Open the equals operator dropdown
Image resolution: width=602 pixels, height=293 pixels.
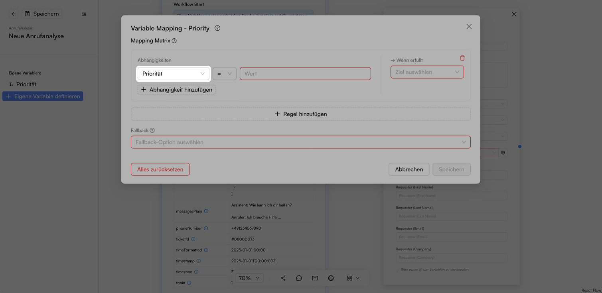point(225,74)
